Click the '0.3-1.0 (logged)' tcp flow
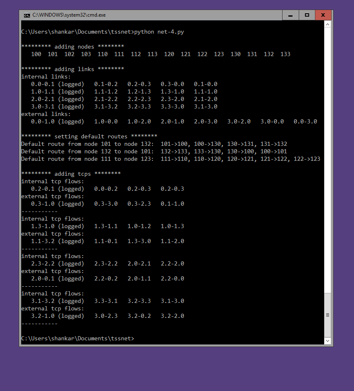 pyautogui.click(x=58, y=204)
